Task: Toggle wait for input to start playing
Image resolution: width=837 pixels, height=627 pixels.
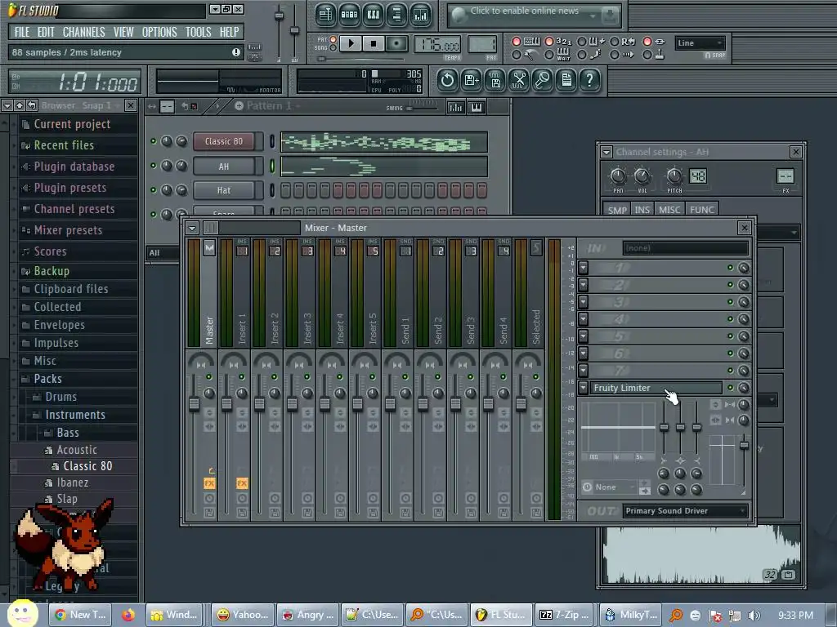Action: [x=548, y=55]
